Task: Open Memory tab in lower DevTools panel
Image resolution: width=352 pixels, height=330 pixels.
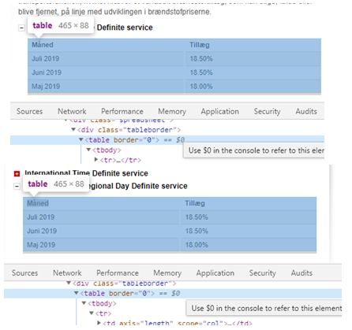Action: point(167,273)
